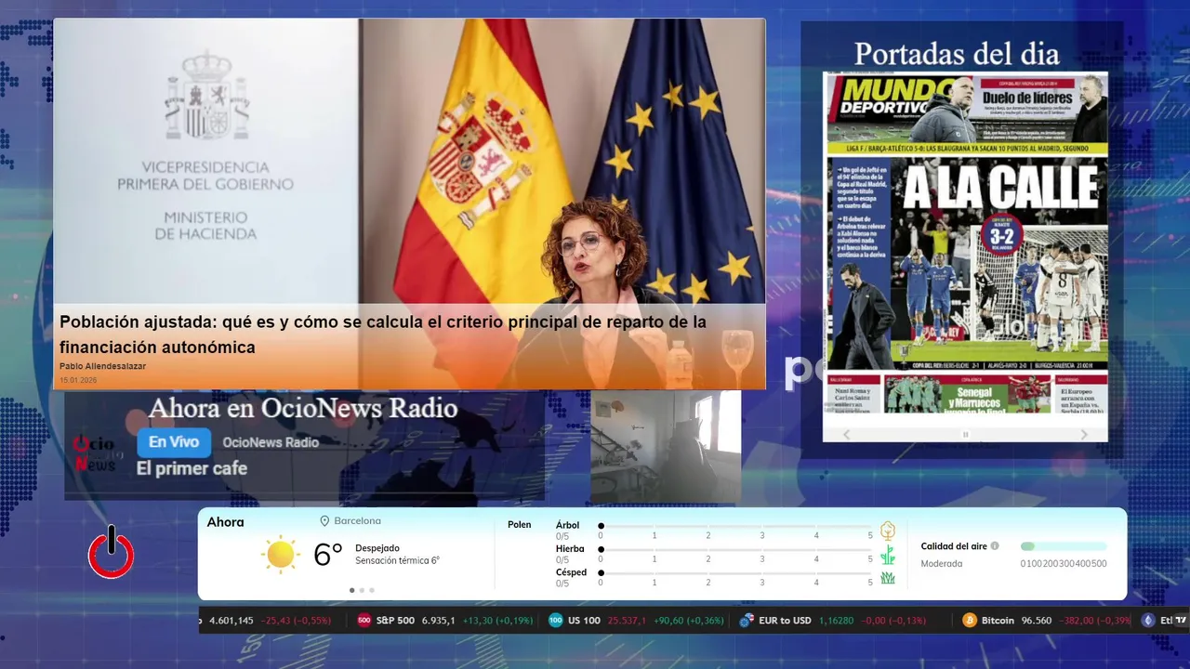Viewport: 1190px width, 669px height.
Task: Click the weed (Hierba) plant icon
Action: (x=888, y=555)
